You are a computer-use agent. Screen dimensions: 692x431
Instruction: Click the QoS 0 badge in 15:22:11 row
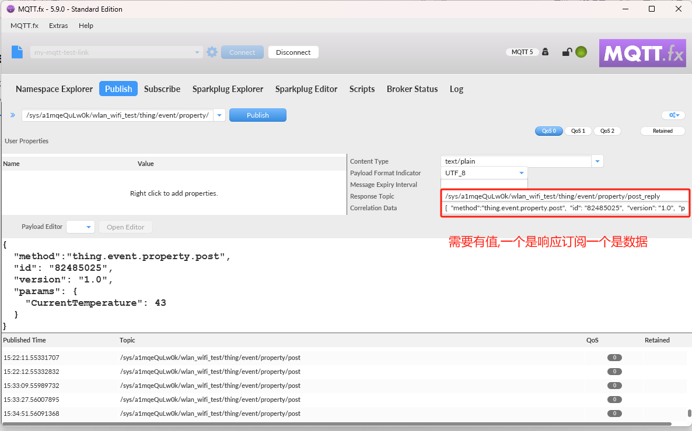click(x=614, y=358)
